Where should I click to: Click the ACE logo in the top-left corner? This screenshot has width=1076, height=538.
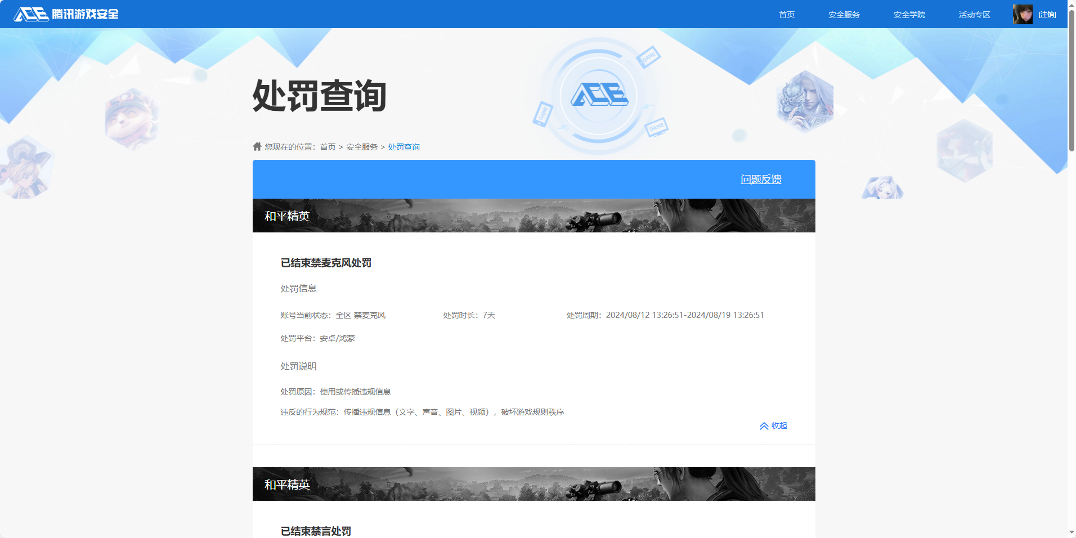click(30, 14)
